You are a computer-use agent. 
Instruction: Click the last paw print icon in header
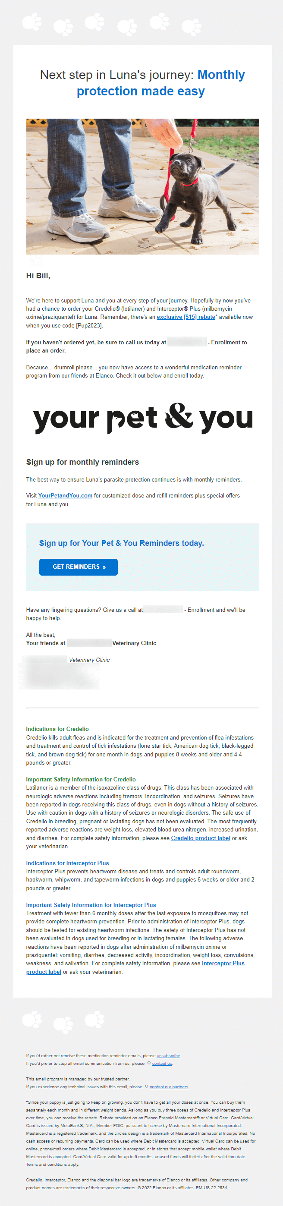click(191, 27)
